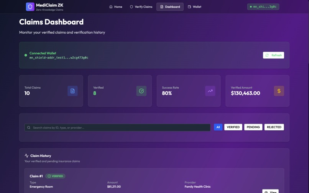
Task: Click the mn_shield-addr_test1...w2cg473g0c address
Action: 59,58
